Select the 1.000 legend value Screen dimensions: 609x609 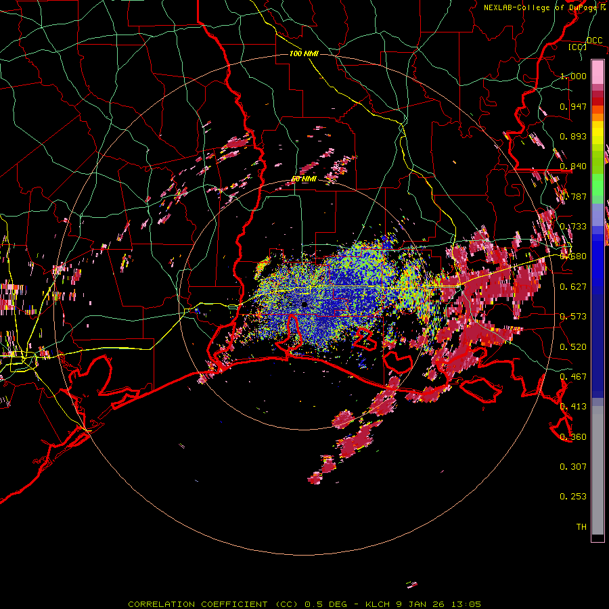coord(573,76)
